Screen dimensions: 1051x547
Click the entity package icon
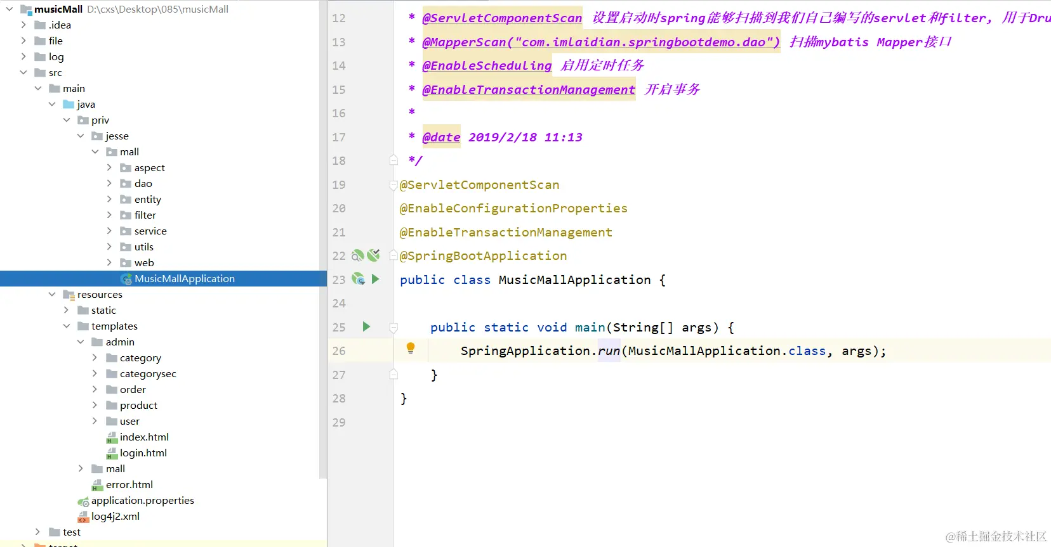pyautogui.click(x=126, y=200)
